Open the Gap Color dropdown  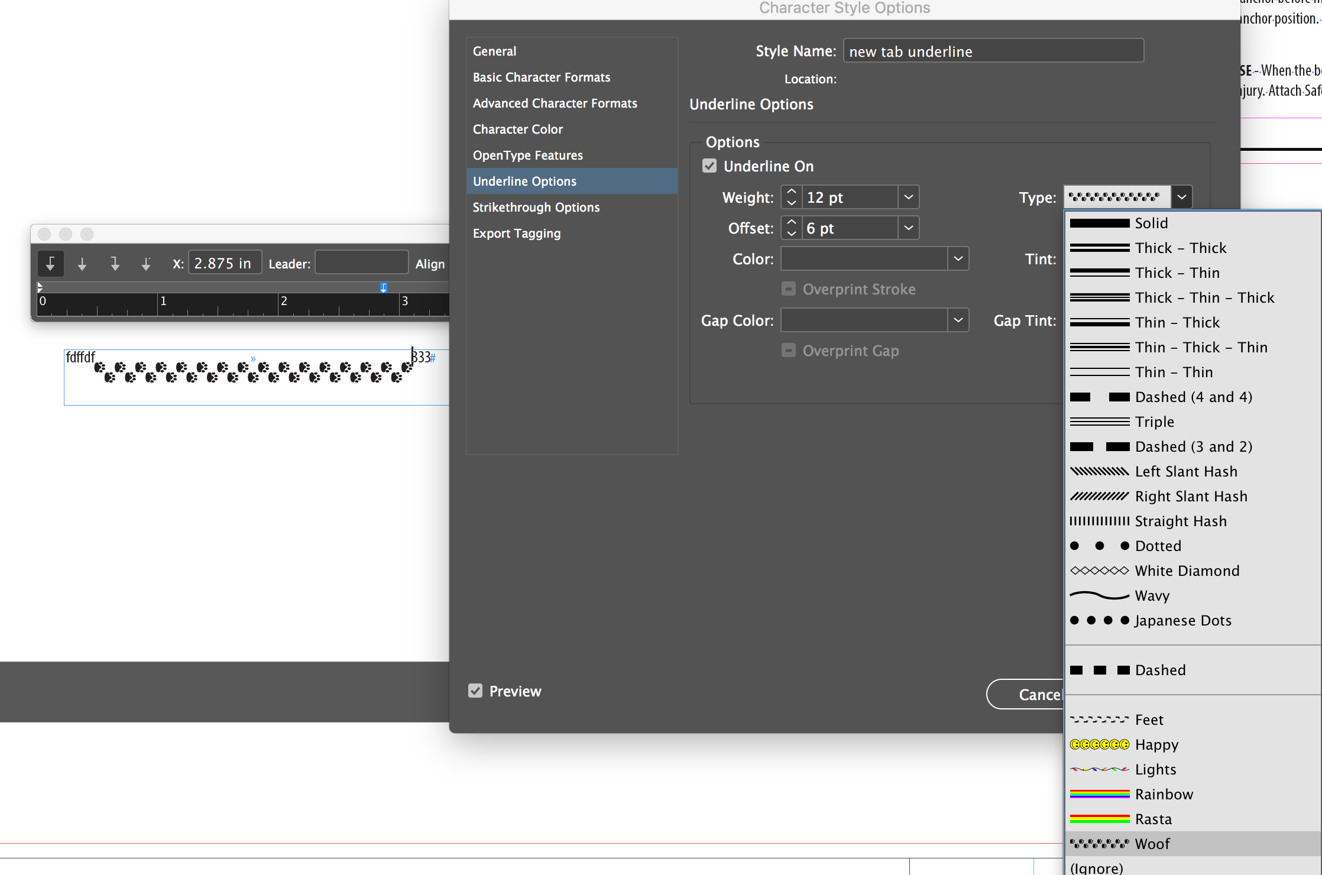[958, 320]
